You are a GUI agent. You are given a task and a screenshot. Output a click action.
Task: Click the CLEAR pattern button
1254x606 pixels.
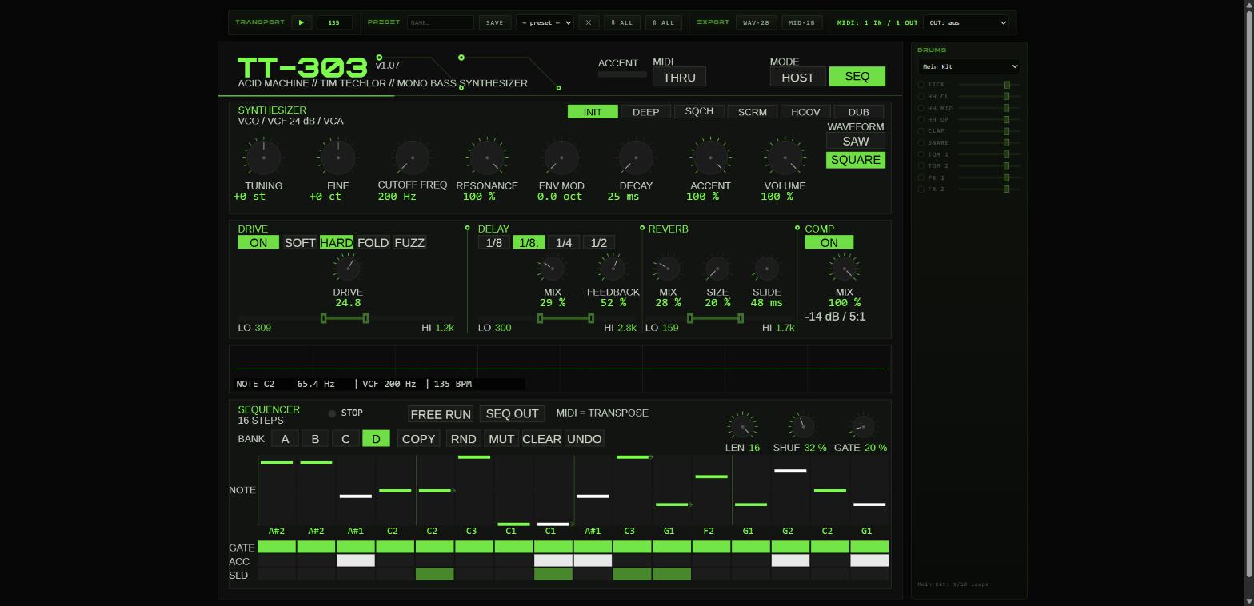[541, 439]
